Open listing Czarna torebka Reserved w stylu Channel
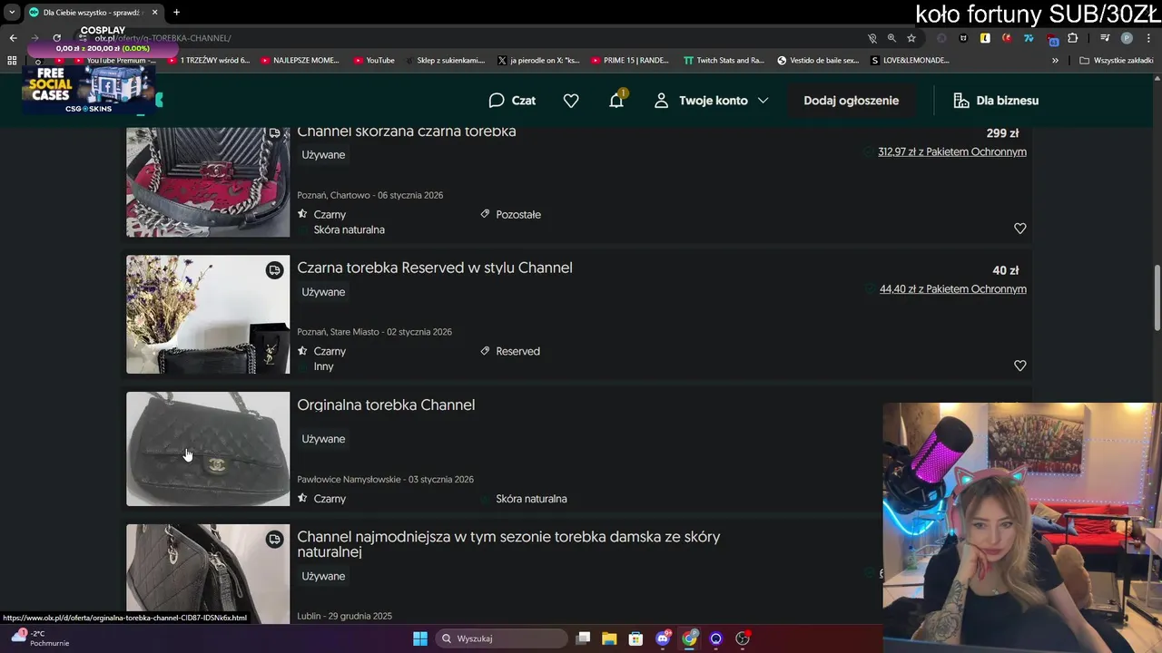This screenshot has width=1162, height=653. pos(435,268)
